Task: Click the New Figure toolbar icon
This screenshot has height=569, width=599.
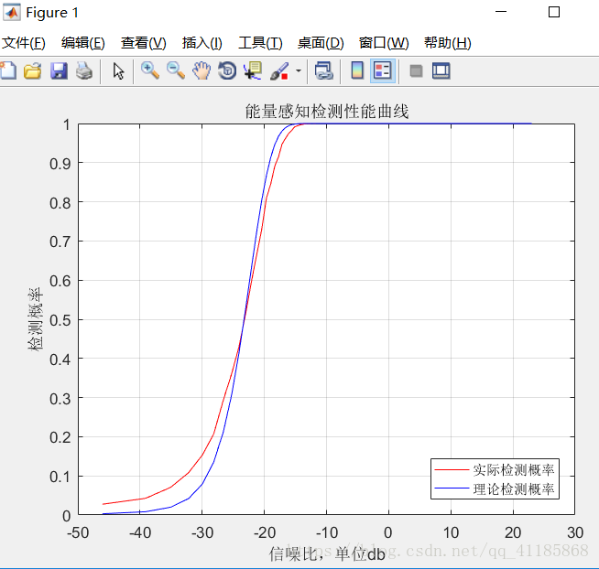Action: [8, 71]
